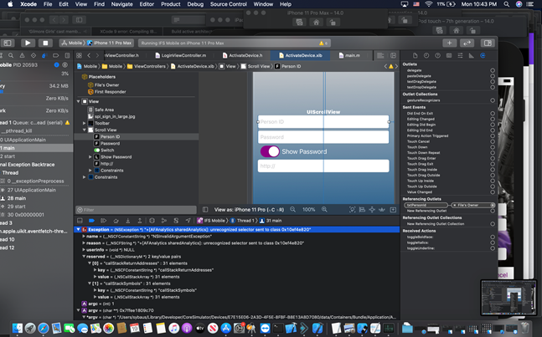Show the Breakpoint navigator
This screenshot has width=542, height=337.
pos(55,55)
